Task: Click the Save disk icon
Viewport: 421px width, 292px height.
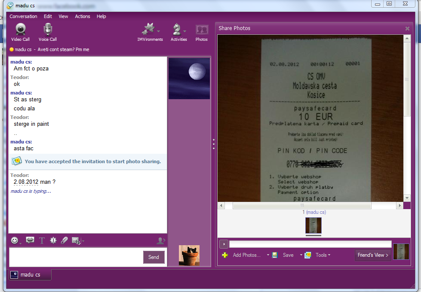Action: coord(274,255)
